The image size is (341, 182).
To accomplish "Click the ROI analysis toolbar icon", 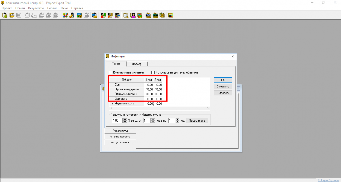I will 148,15.
